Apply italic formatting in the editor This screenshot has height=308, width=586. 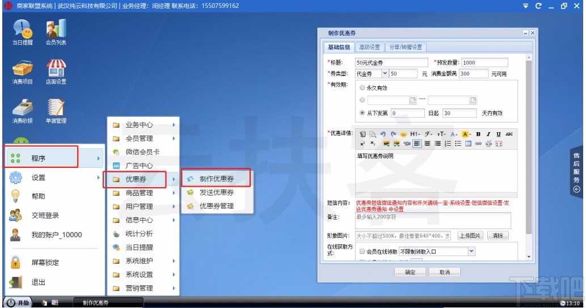tap(488, 134)
